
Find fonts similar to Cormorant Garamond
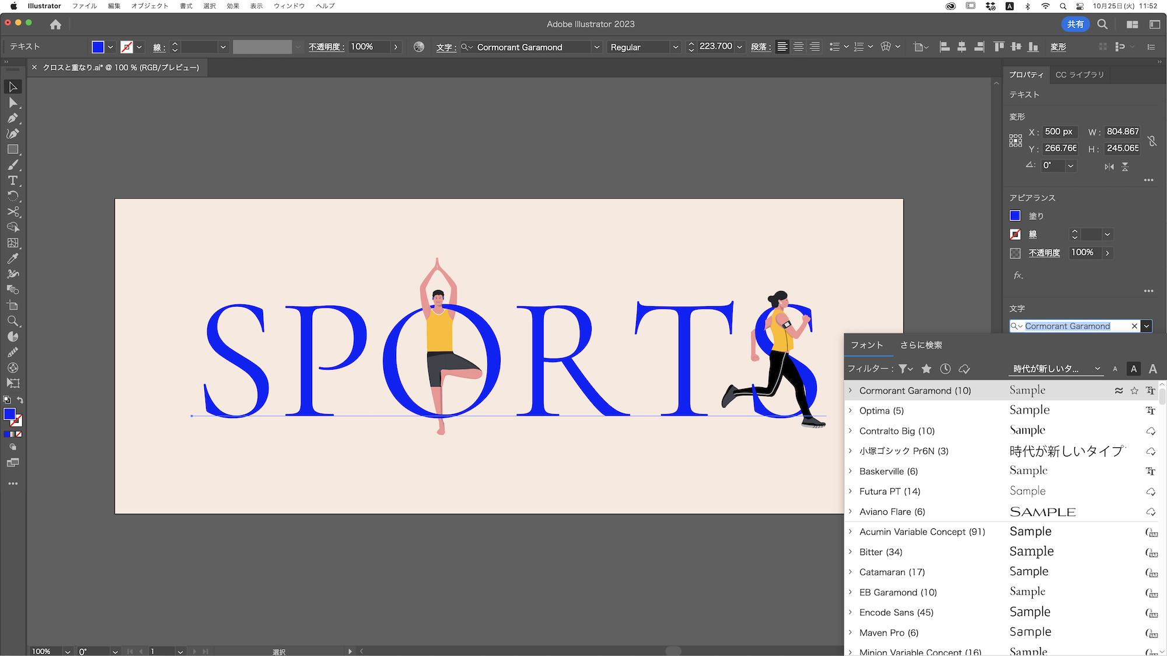tap(1119, 391)
